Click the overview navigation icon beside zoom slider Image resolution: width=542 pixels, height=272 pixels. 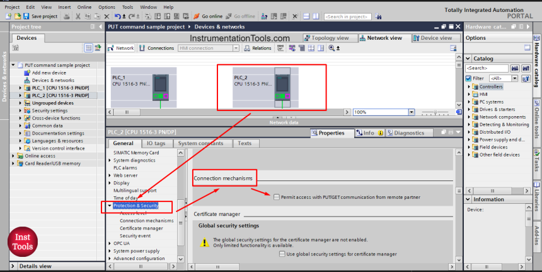point(459,112)
